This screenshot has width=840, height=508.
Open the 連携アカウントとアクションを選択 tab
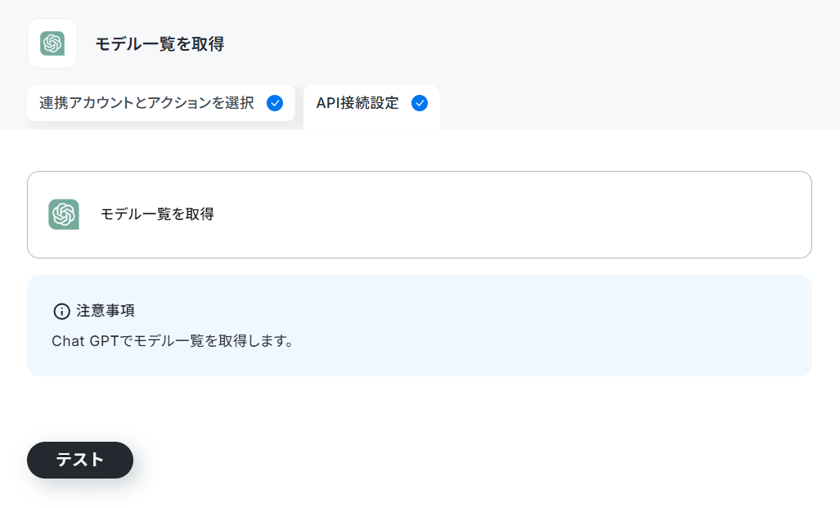pos(160,103)
